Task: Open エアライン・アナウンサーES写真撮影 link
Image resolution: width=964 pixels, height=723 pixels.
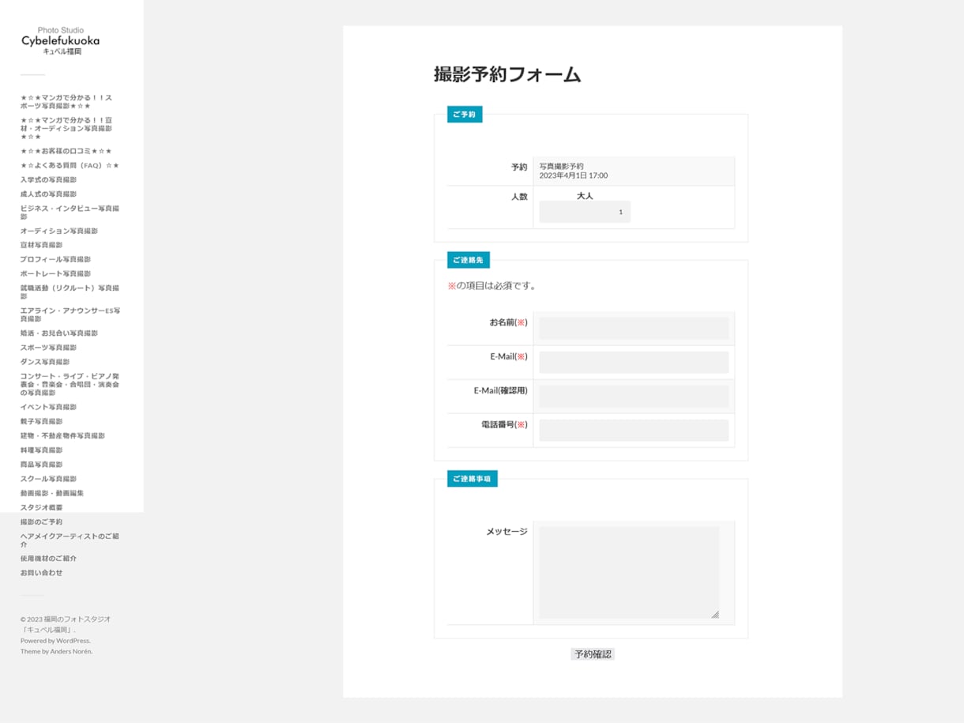Action: pos(70,314)
